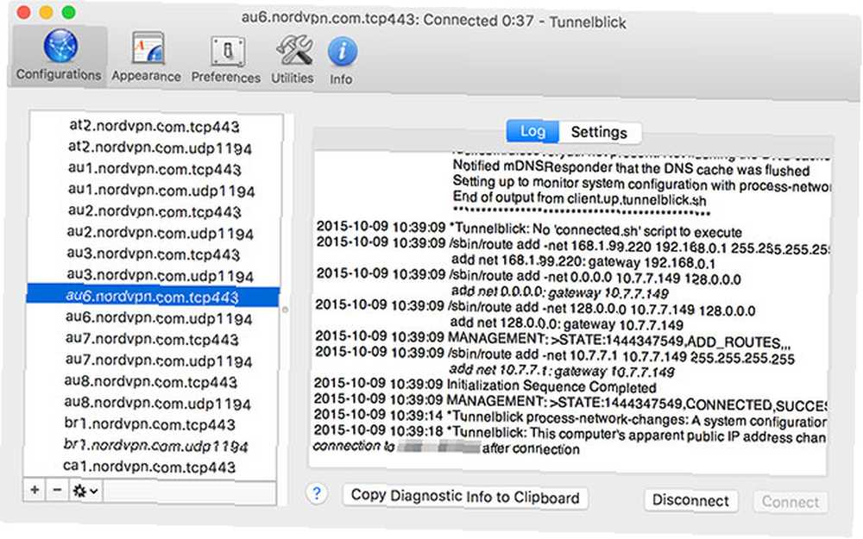Switch to the Settings tab
The width and height of the screenshot is (863, 539).
(600, 132)
